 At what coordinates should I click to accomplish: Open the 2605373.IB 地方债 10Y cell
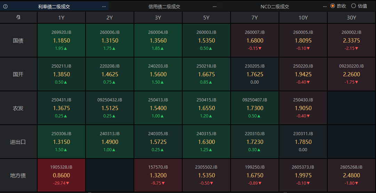303,175
